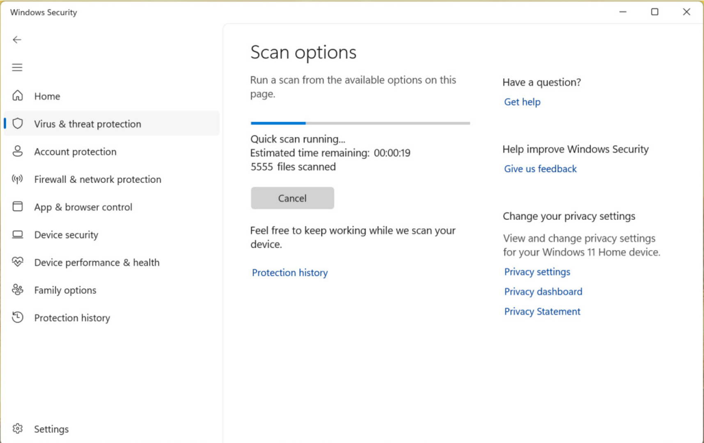Click the quick scan progress bar
The height and width of the screenshot is (443, 704).
click(360, 123)
